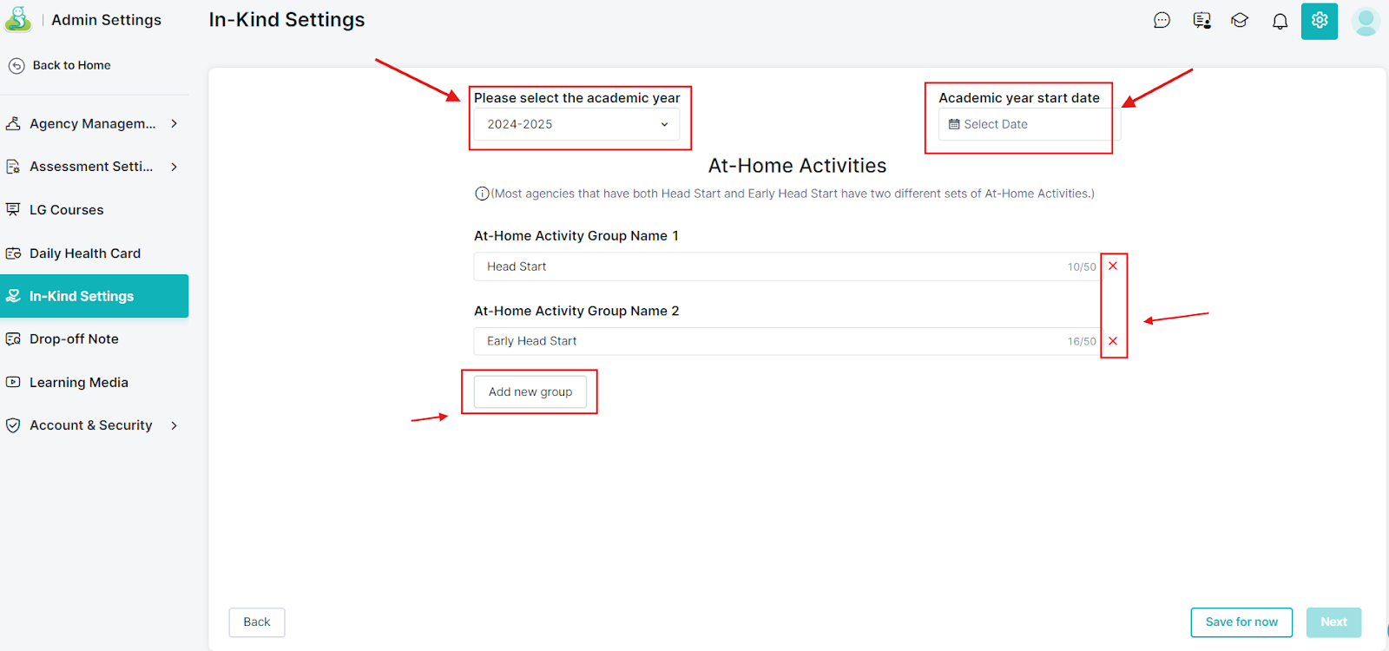The image size is (1389, 651).
Task: Open the user profile avatar
Action: 1366,21
